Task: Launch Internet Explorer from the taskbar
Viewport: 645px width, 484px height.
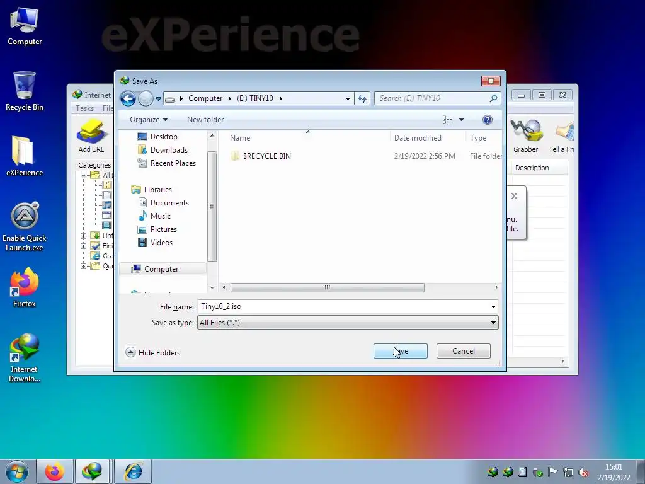Action: (x=133, y=471)
